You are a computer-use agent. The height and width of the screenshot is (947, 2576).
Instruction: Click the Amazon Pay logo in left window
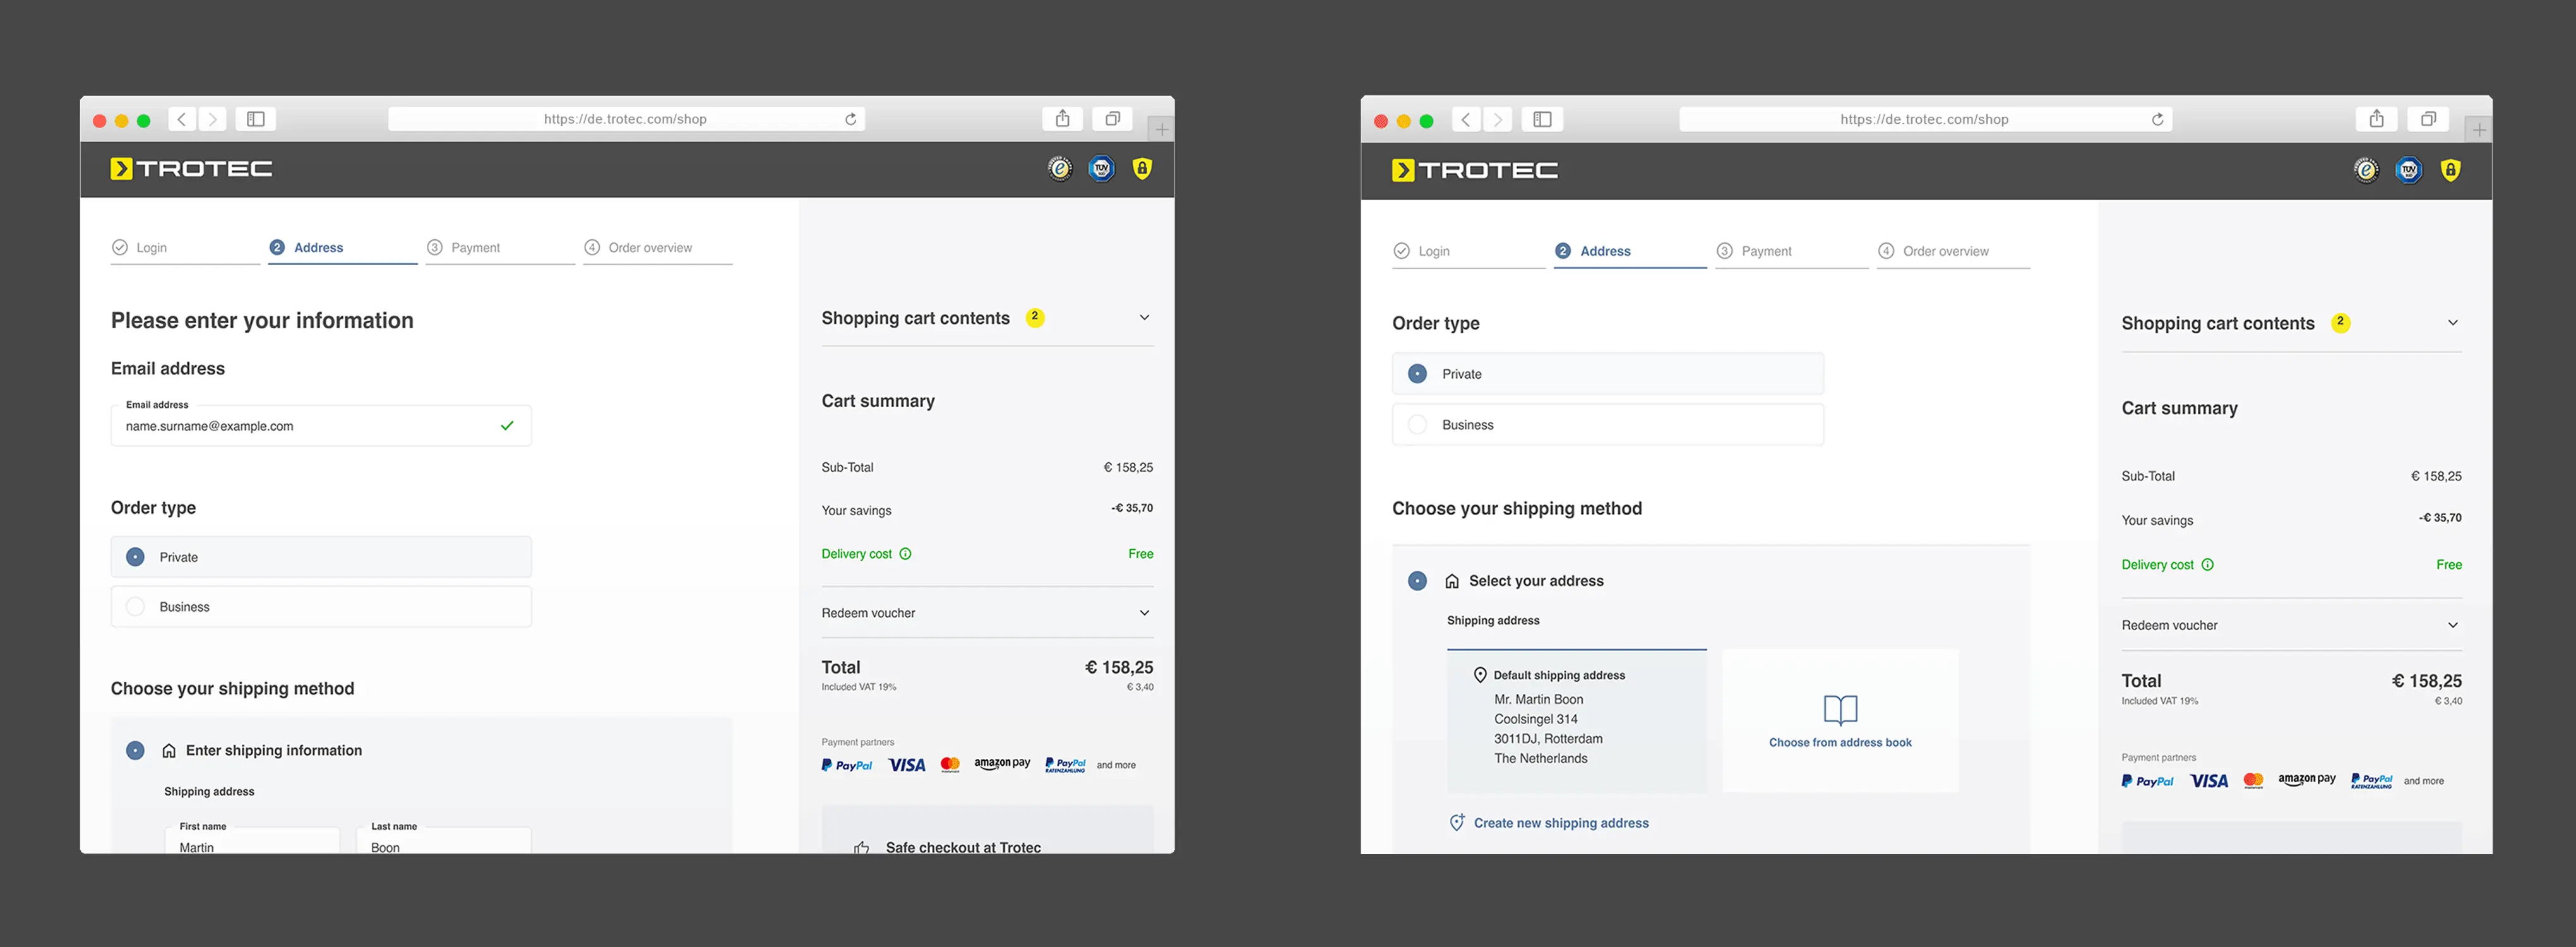pos(1002,764)
